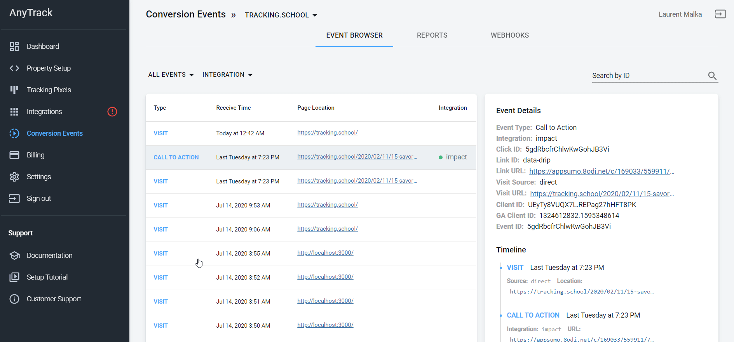
Task: Switch to the WEBHOOKS tab
Action: [510, 35]
